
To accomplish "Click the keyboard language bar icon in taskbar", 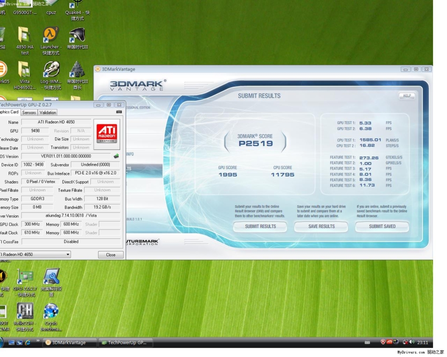I will tap(367, 343).
